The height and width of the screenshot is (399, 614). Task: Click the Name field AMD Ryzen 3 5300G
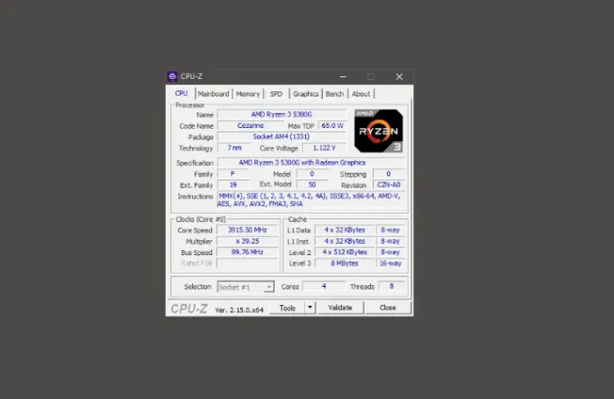tap(282, 114)
